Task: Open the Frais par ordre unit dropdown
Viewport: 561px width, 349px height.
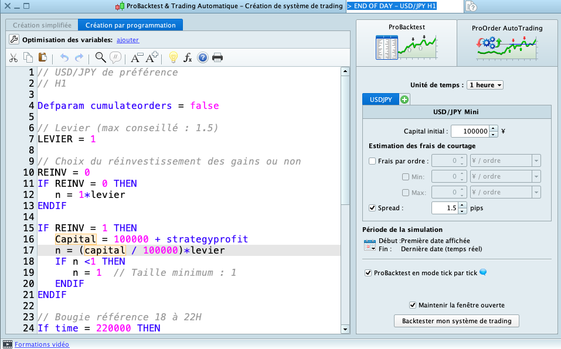Action: click(536, 161)
